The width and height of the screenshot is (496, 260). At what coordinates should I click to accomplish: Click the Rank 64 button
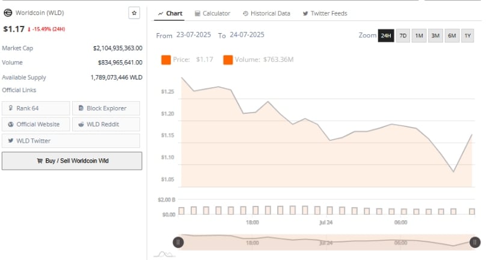[35, 108]
